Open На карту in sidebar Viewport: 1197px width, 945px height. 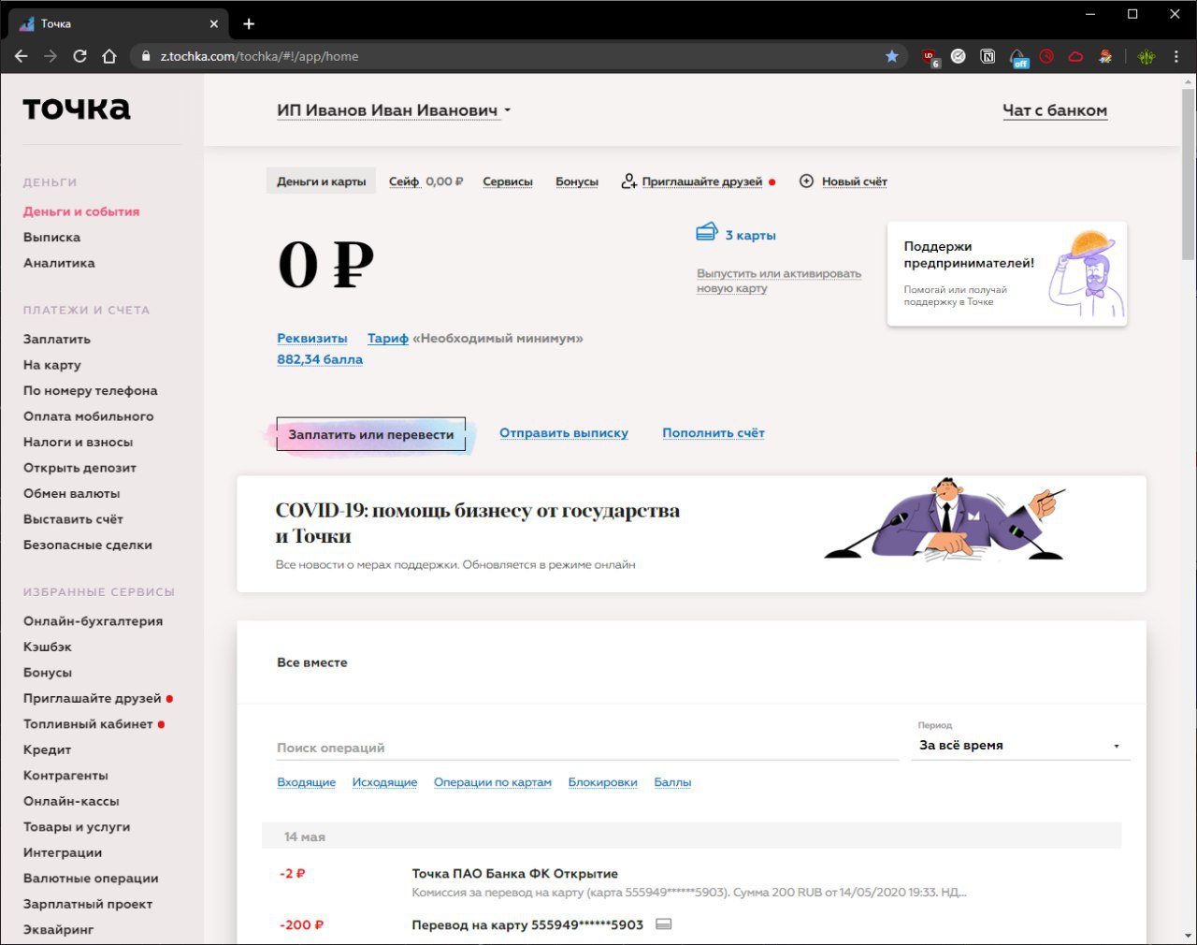[52, 365]
